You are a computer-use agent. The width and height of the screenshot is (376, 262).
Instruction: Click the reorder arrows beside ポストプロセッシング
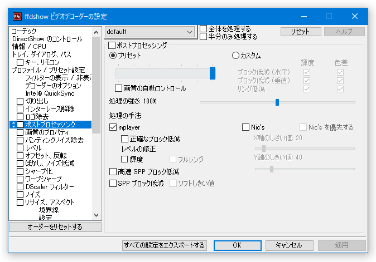[x=13, y=125]
